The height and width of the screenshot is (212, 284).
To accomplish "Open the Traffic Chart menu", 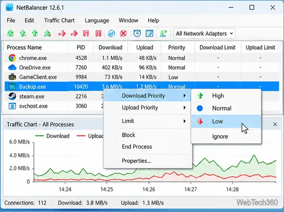I will pyautogui.click(x=59, y=20).
